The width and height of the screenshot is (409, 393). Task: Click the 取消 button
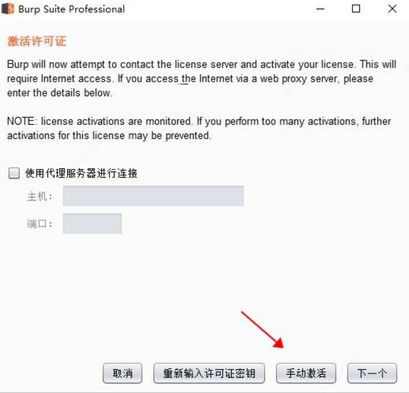tap(123, 373)
